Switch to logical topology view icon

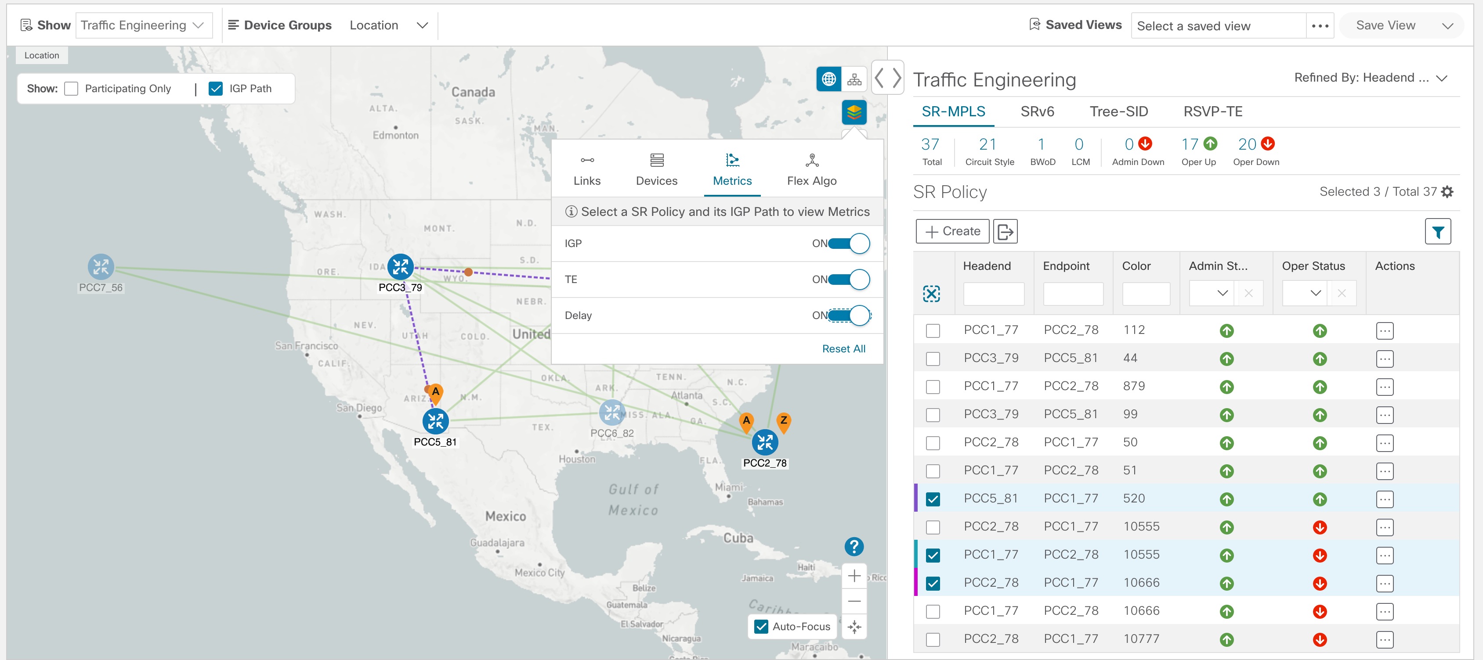click(854, 79)
